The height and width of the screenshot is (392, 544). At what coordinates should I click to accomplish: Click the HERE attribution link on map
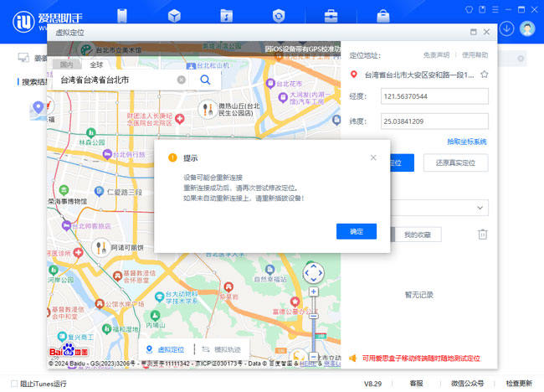pyautogui.click(x=308, y=364)
